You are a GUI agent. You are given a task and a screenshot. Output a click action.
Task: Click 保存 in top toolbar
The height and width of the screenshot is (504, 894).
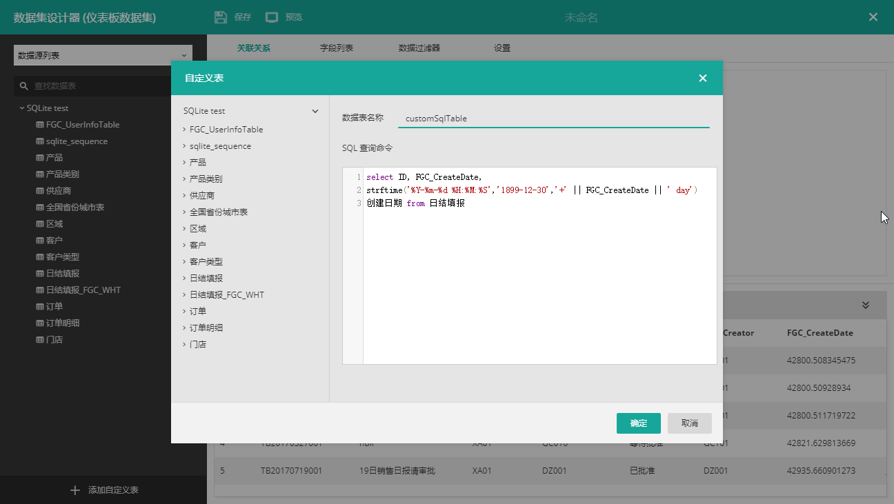(243, 17)
